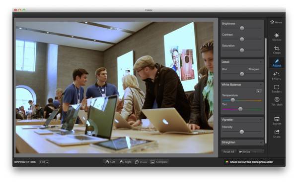Rotate the photo Right
Viewport: 298px width, 184px height.
coord(126,162)
